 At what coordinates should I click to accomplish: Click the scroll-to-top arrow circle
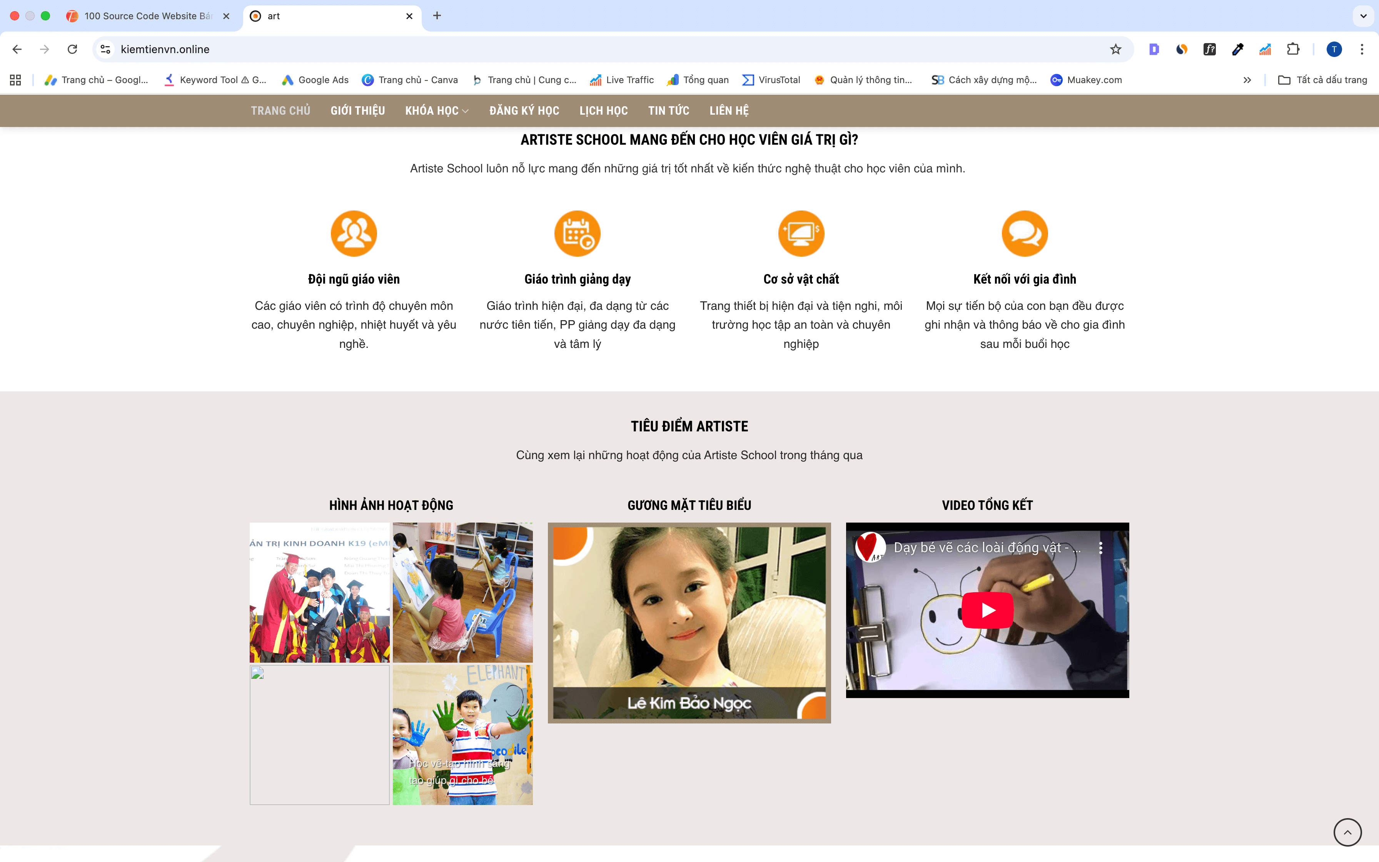[1347, 832]
